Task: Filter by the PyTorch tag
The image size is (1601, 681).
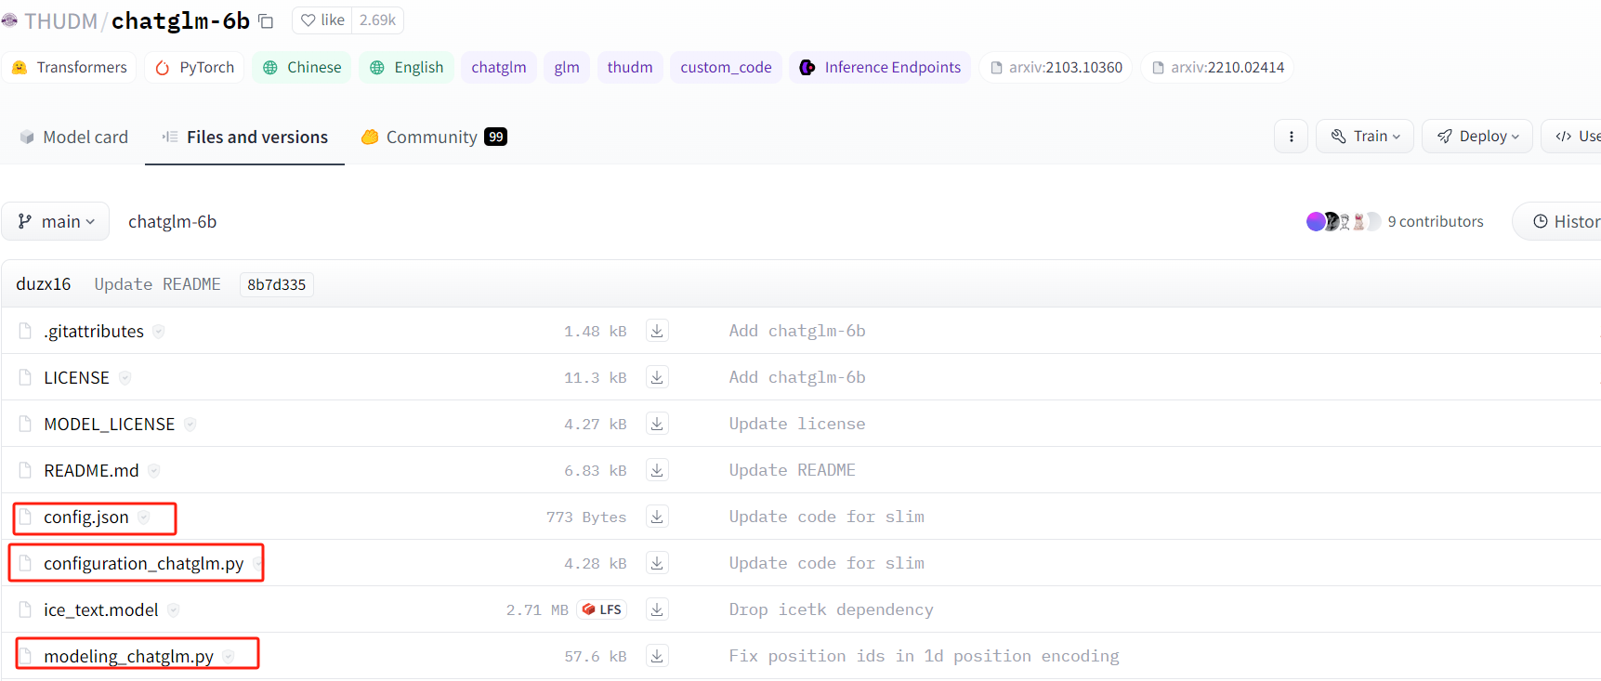Action: (x=194, y=67)
